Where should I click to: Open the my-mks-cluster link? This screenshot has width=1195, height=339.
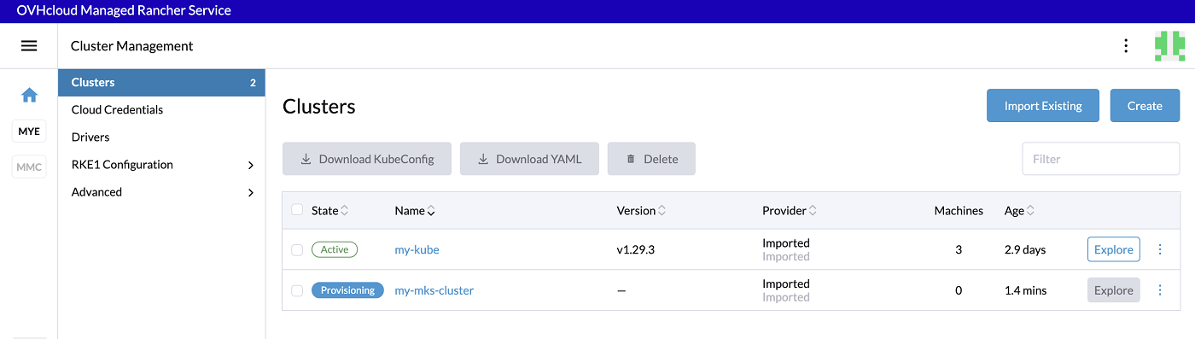pos(434,290)
